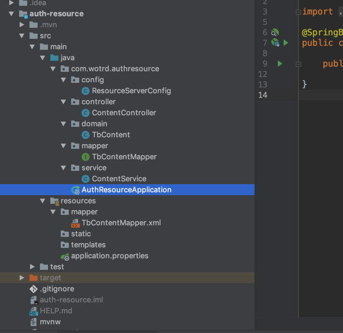Select the ContentService class
343x333 pixels.
coord(119,179)
